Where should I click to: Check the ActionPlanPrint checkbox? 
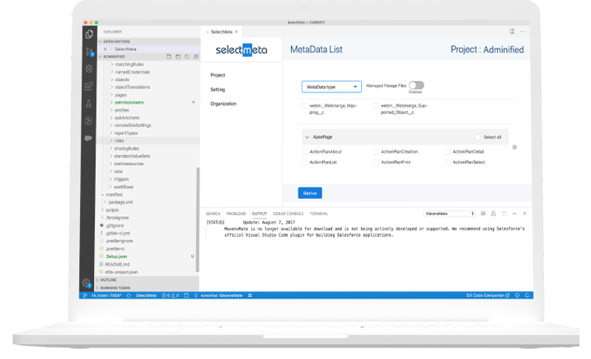376,163
